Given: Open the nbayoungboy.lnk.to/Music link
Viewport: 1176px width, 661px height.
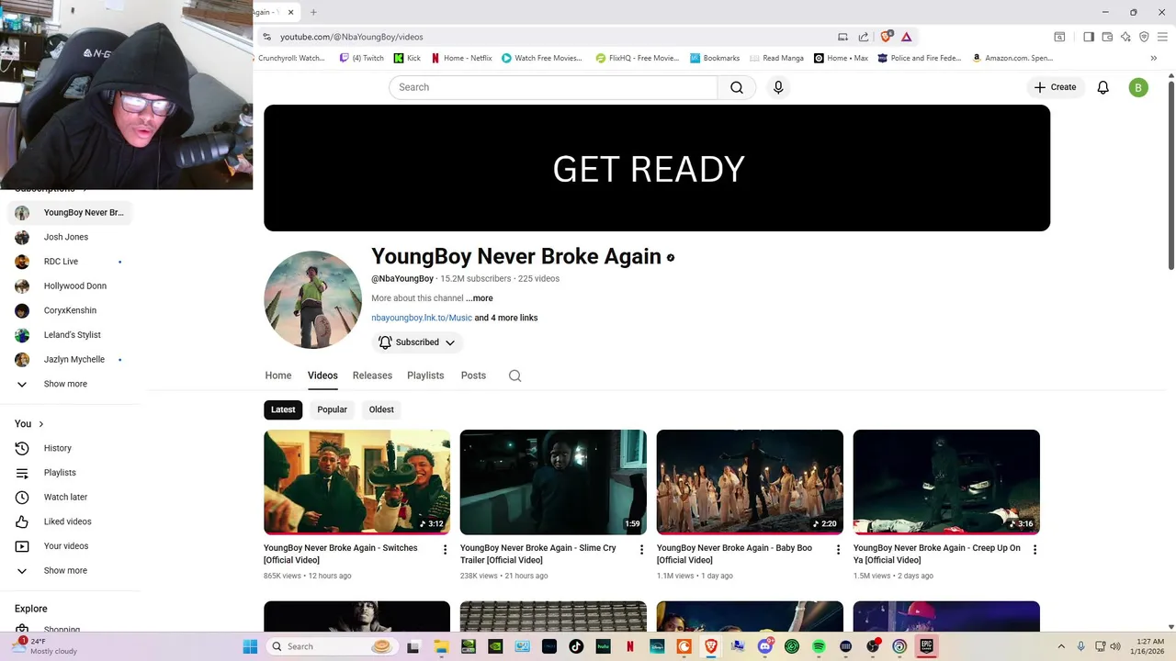Looking at the screenshot, I should (422, 318).
